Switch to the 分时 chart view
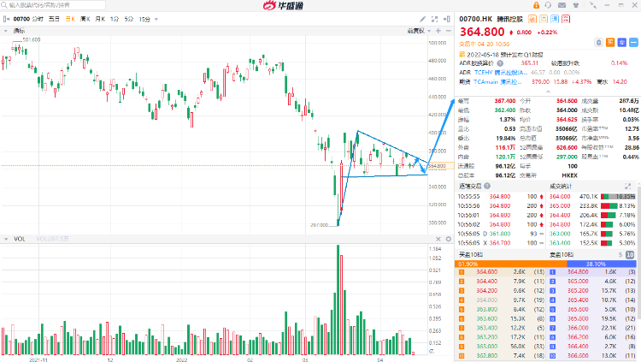The width and height of the screenshot is (641, 362). [x=38, y=18]
